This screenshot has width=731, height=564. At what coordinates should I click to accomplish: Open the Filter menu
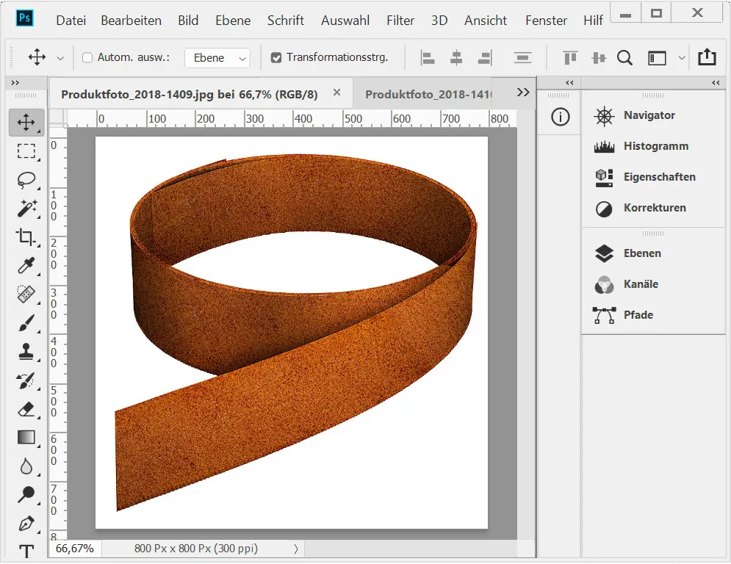pos(400,21)
